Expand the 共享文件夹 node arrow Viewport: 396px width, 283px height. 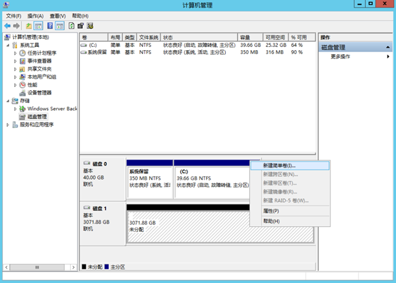(x=15, y=69)
